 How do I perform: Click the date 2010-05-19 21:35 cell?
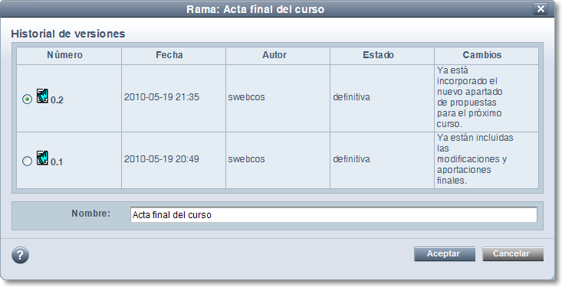tap(162, 97)
